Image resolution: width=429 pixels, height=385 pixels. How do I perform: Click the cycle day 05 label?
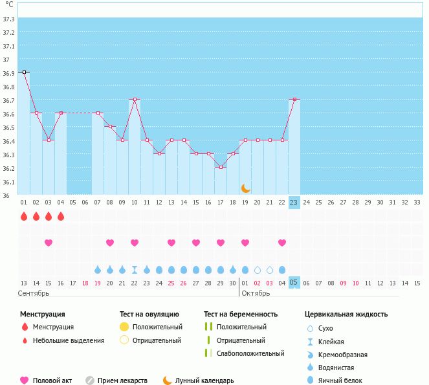[x=72, y=203]
